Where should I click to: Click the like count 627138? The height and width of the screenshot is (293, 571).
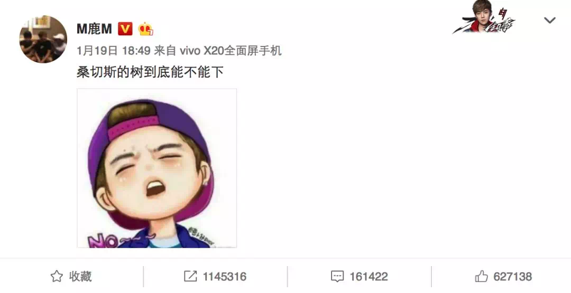click(513, 277)
